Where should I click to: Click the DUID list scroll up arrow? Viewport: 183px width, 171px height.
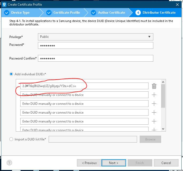tap(163, 82)
